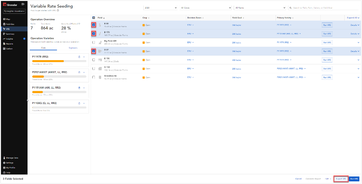Click the orange Corn swatch for D 27

144,51
